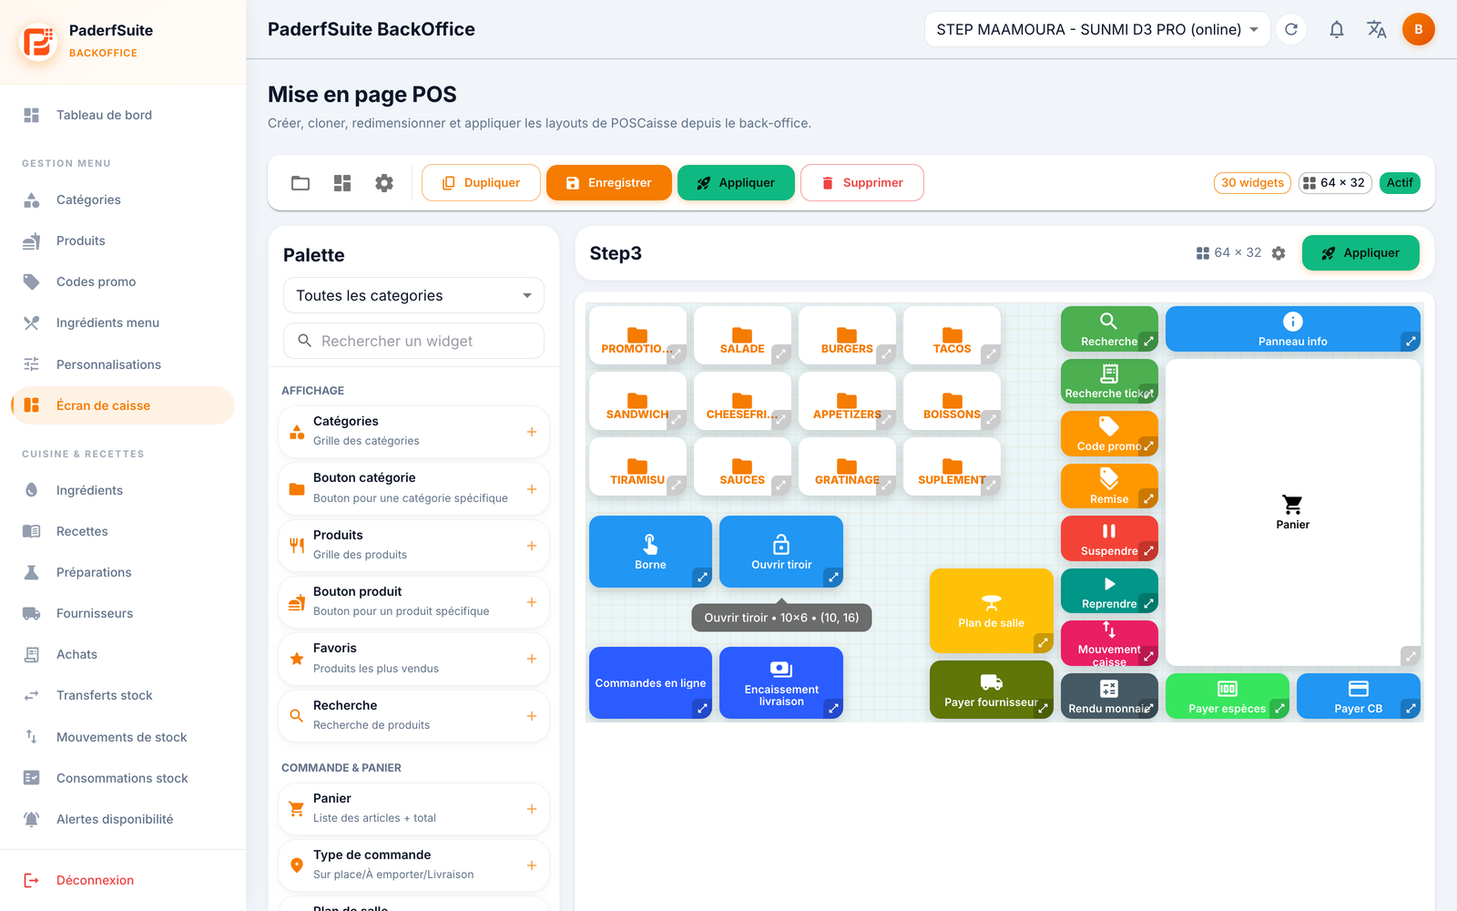Click Appliquer in the top toolbar
Screen dimensions: 1457x911
[x=736, y=183]
